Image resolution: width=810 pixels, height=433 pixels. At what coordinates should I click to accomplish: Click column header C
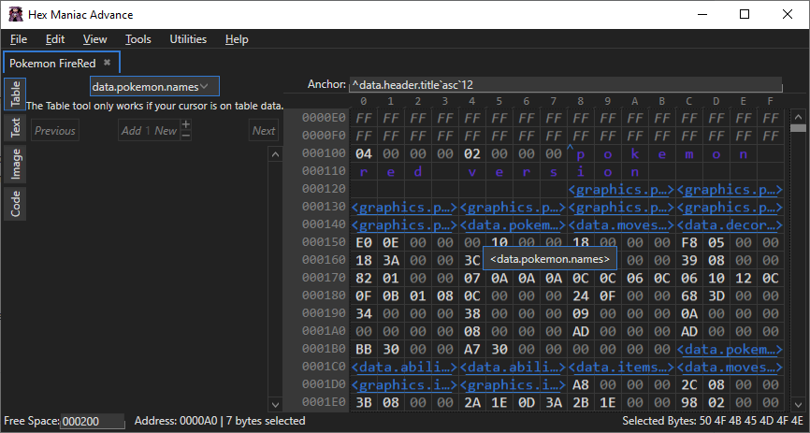pos(689,101)
